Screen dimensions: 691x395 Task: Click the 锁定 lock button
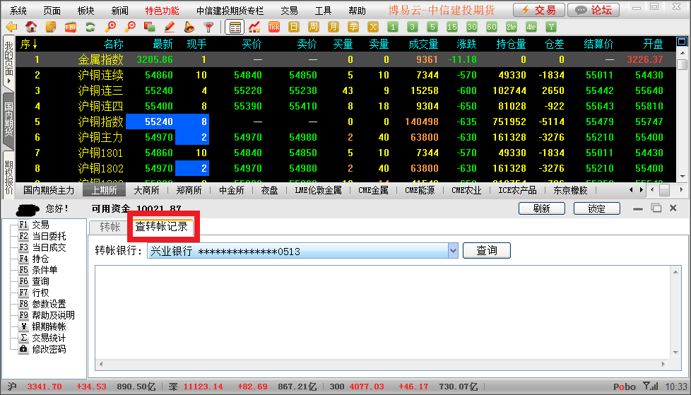click(x=596, y=208)
